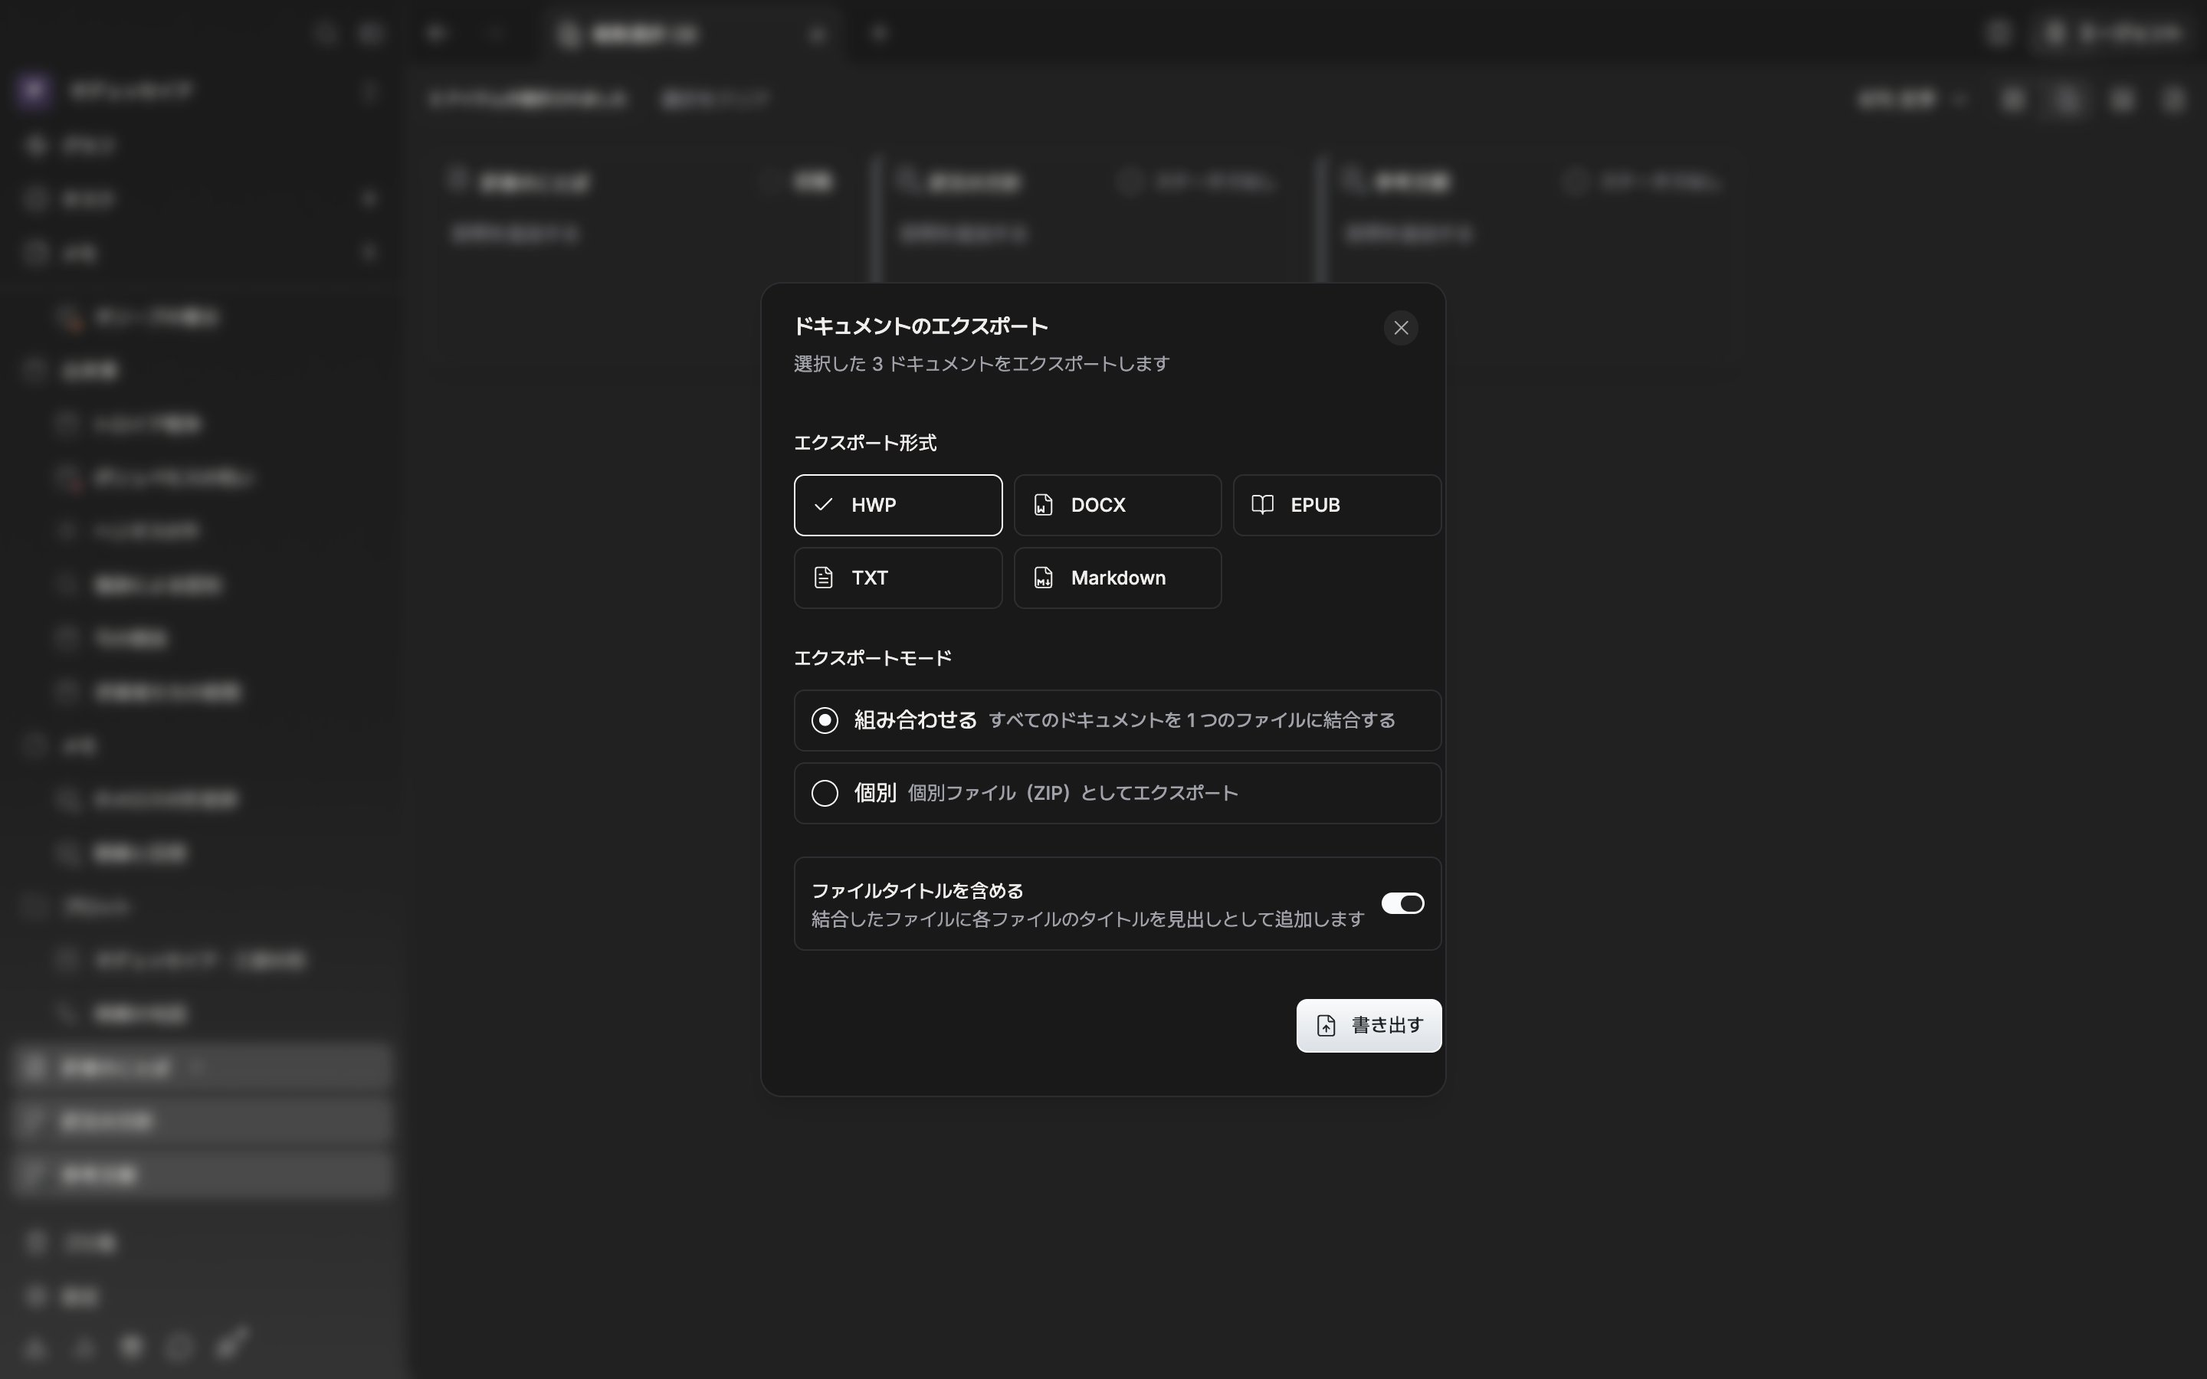Screen dimensions: 2207x1379
Task: Click the EPUB book icon
Action: 1262,504
